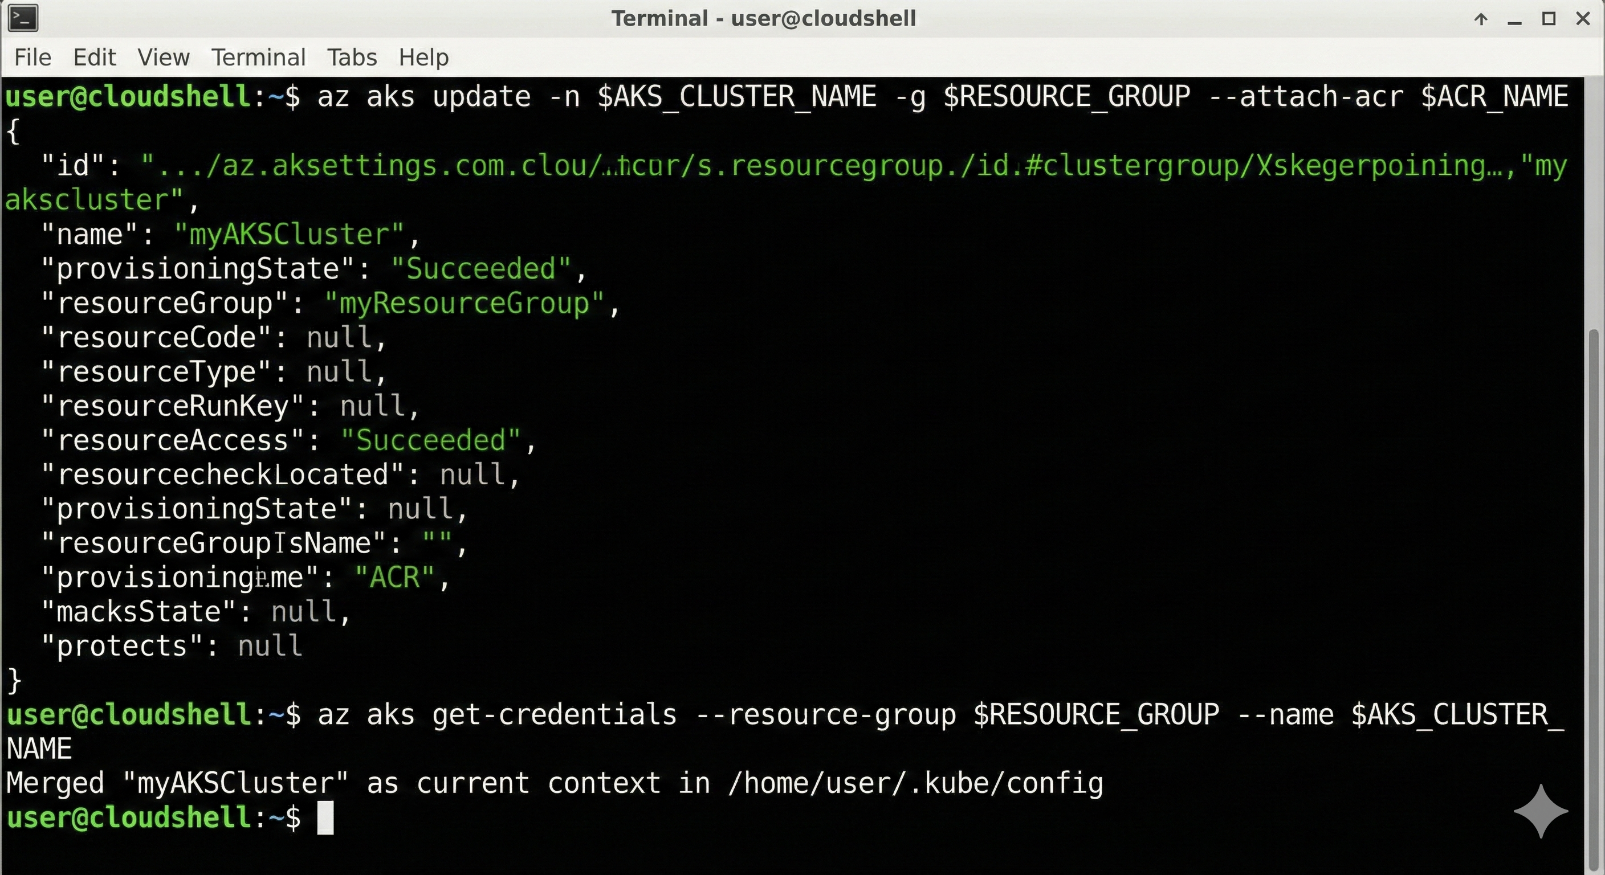Open the Help menu

(423, 56)
